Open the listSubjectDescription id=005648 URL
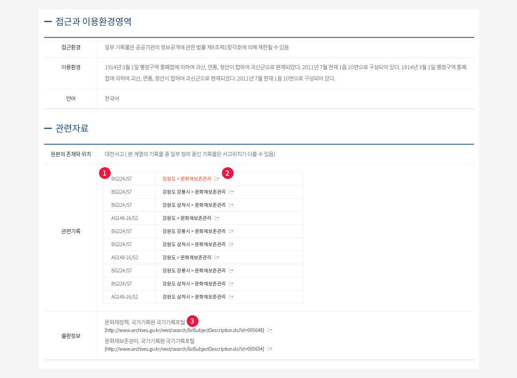 pos(184,330)
